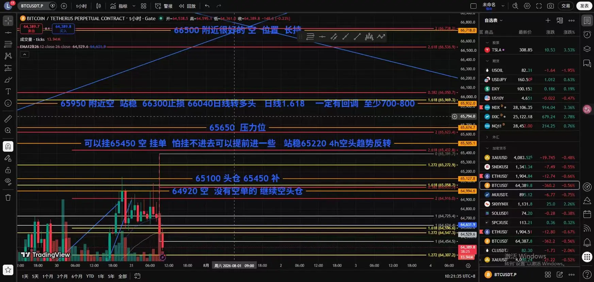The width and height of the screenshot is (594, 282).
Task: Open the forecasting and measurement tools
Action: coord(8,68)
